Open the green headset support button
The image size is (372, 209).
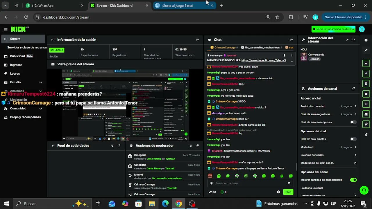pyautogui.click(x=364, y=190)
